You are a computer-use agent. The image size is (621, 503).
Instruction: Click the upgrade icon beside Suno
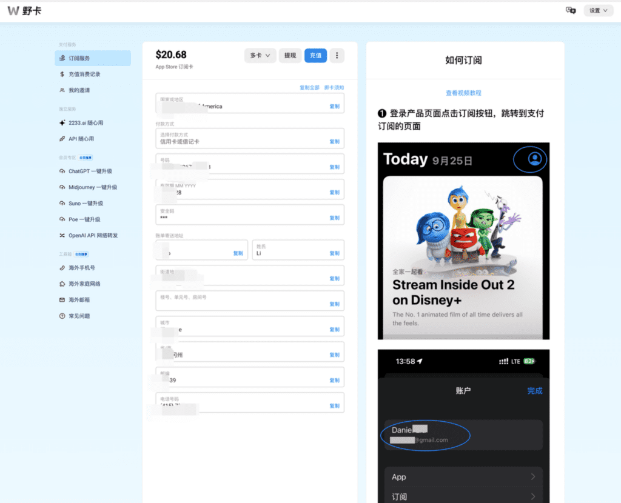pyautogui.click(x=62, y=204)
